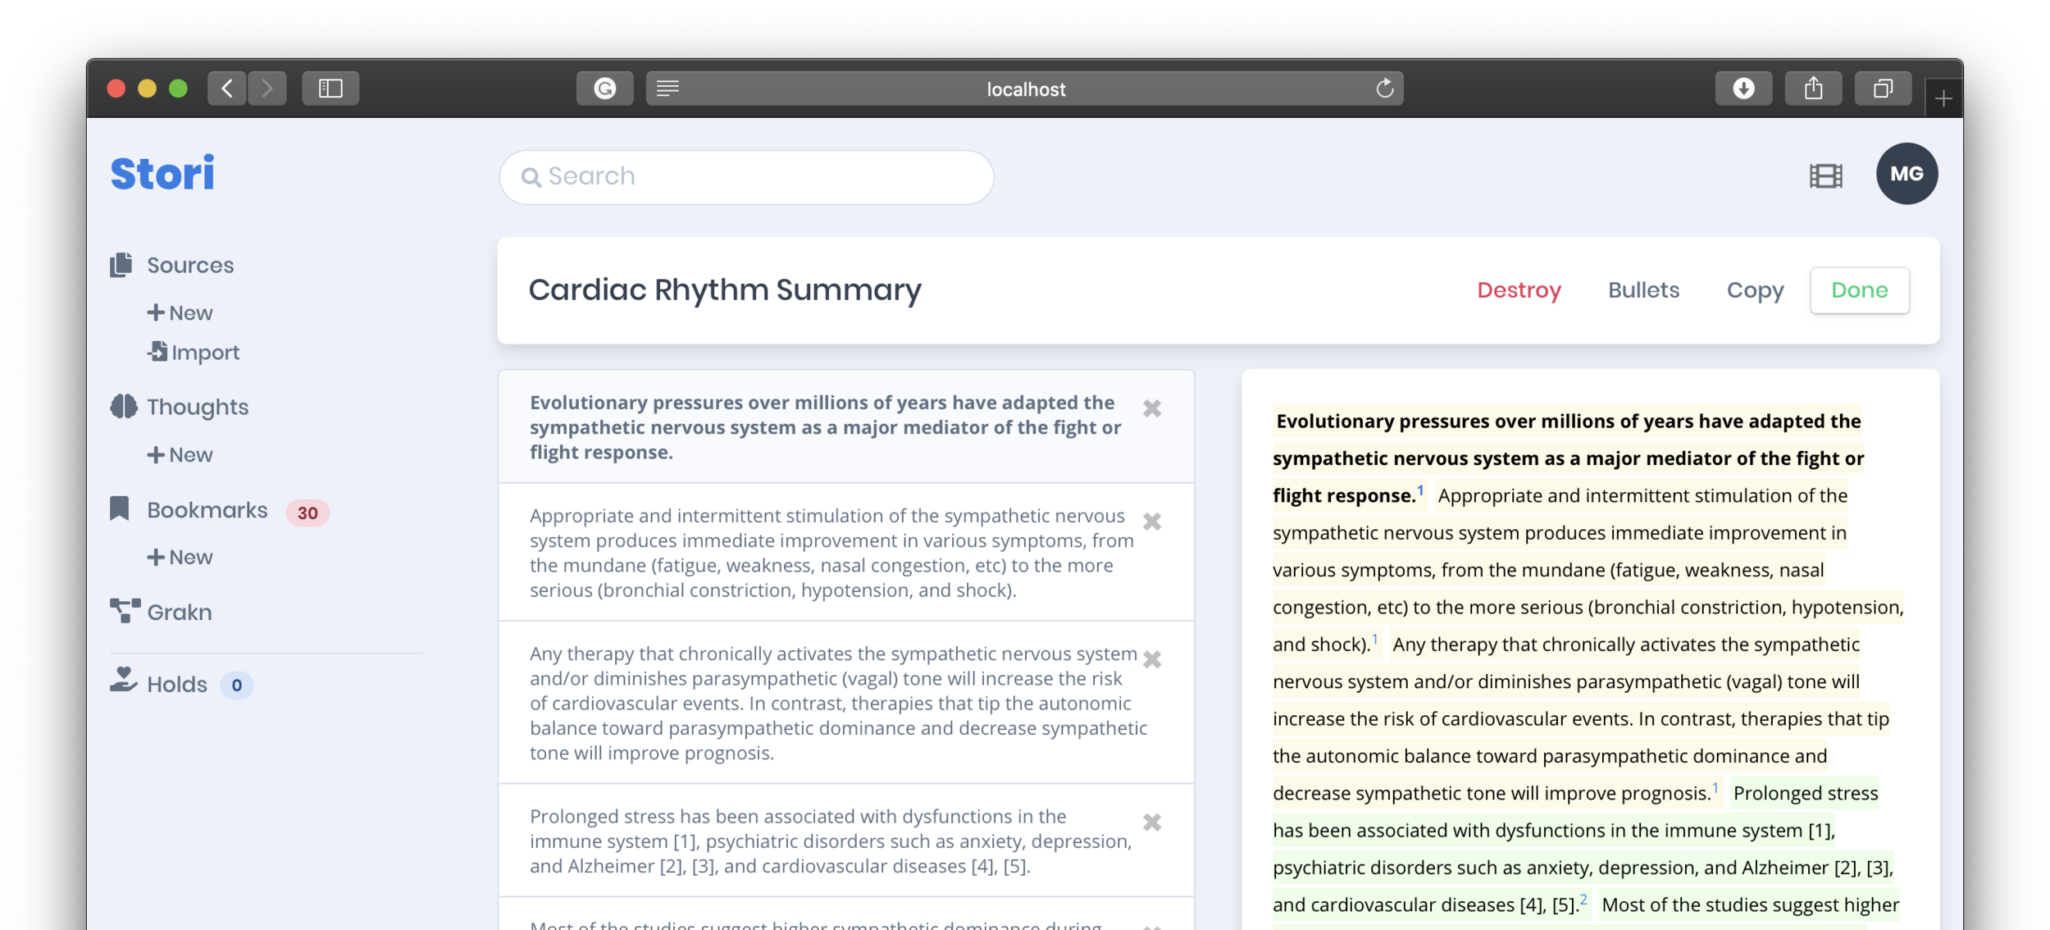Open the Holds section
The width and height of the screenshot is (2050, 930).
pos(177,685)
